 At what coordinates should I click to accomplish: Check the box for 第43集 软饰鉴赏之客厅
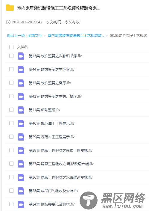coord(11,83)
